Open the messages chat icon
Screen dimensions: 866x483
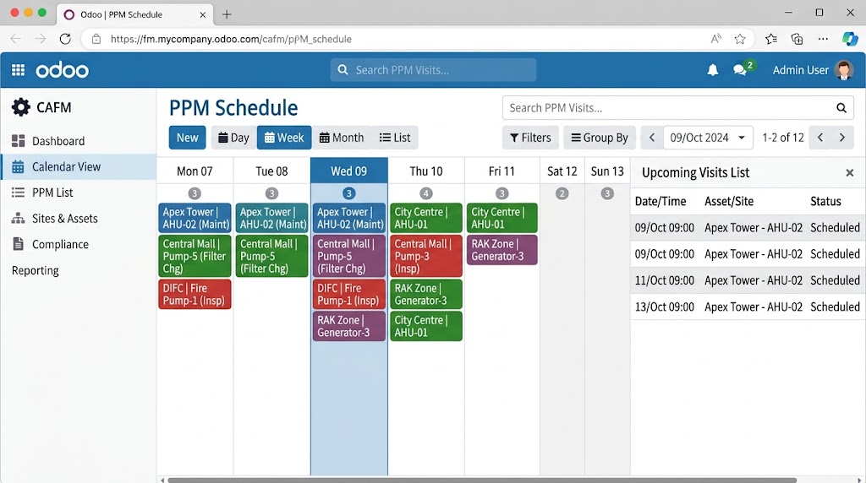point(740,70)
